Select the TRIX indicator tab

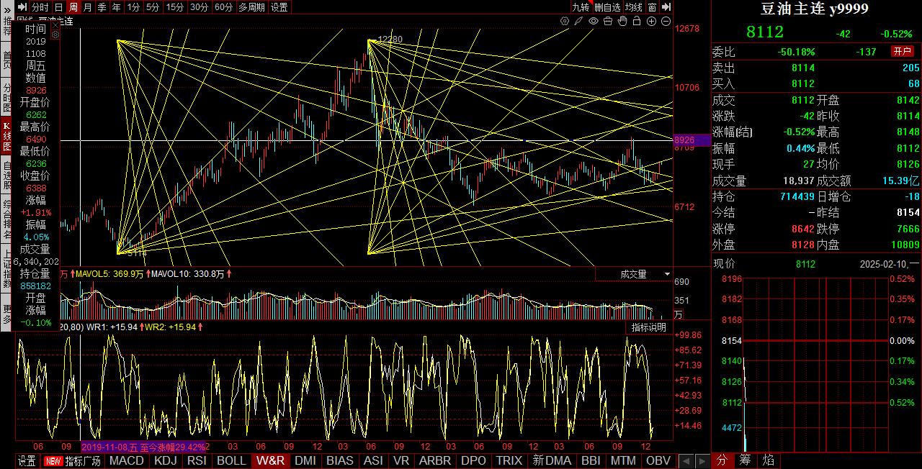[509, 461]
